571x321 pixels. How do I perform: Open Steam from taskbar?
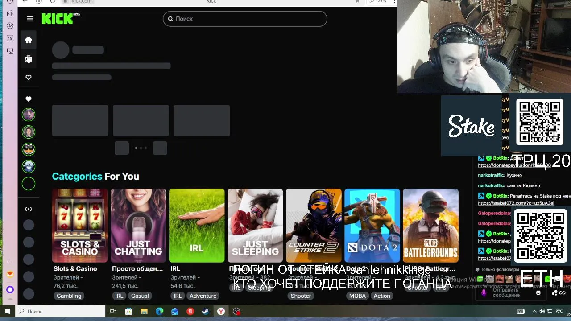tap(206, 311)
